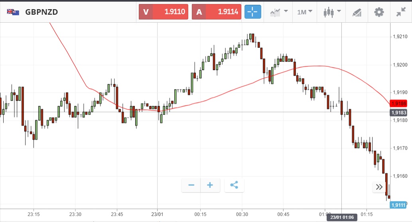Image resolution: width=412 pixels, height=222 pixels.
Task: Zoom out the chart with minus button
Action: pyautogui.click(x=191, y=185)
